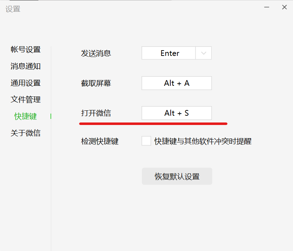Select the 快捷键 sidebar item
Viewport: 293px width, 251px height.
26,116
